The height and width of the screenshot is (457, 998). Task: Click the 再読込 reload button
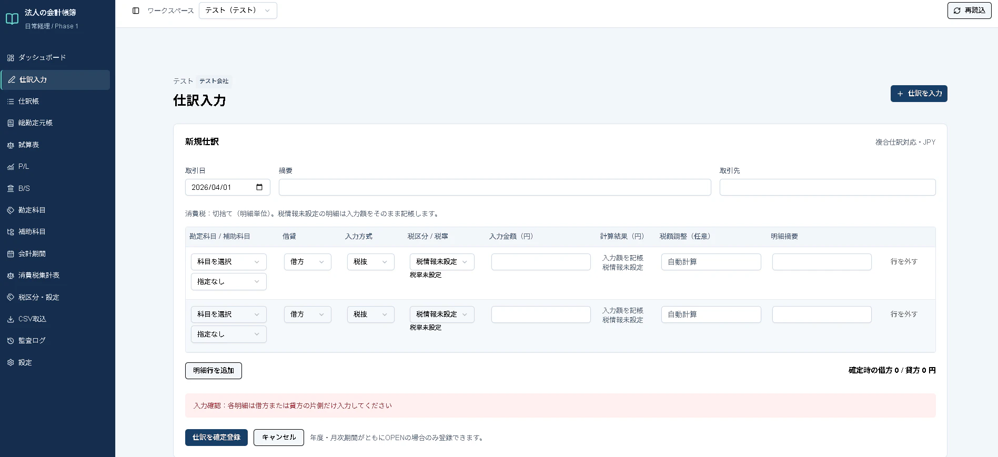click(970, 11)
